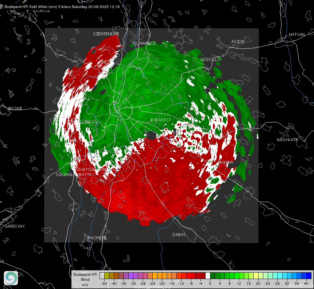Click the Budapest-HR Wind m/s legend title
The width and height of the screenshot is (314, 289).
(x=85, y=280)
